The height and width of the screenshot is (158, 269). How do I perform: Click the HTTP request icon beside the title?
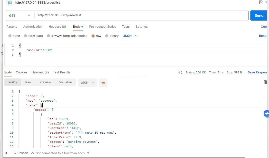[x=9, y=2]
